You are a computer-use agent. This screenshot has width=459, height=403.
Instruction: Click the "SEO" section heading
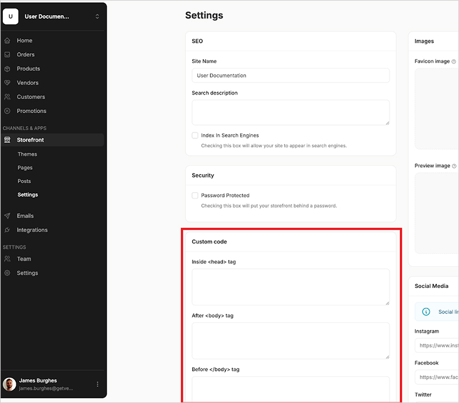click(x=197, y=41)
